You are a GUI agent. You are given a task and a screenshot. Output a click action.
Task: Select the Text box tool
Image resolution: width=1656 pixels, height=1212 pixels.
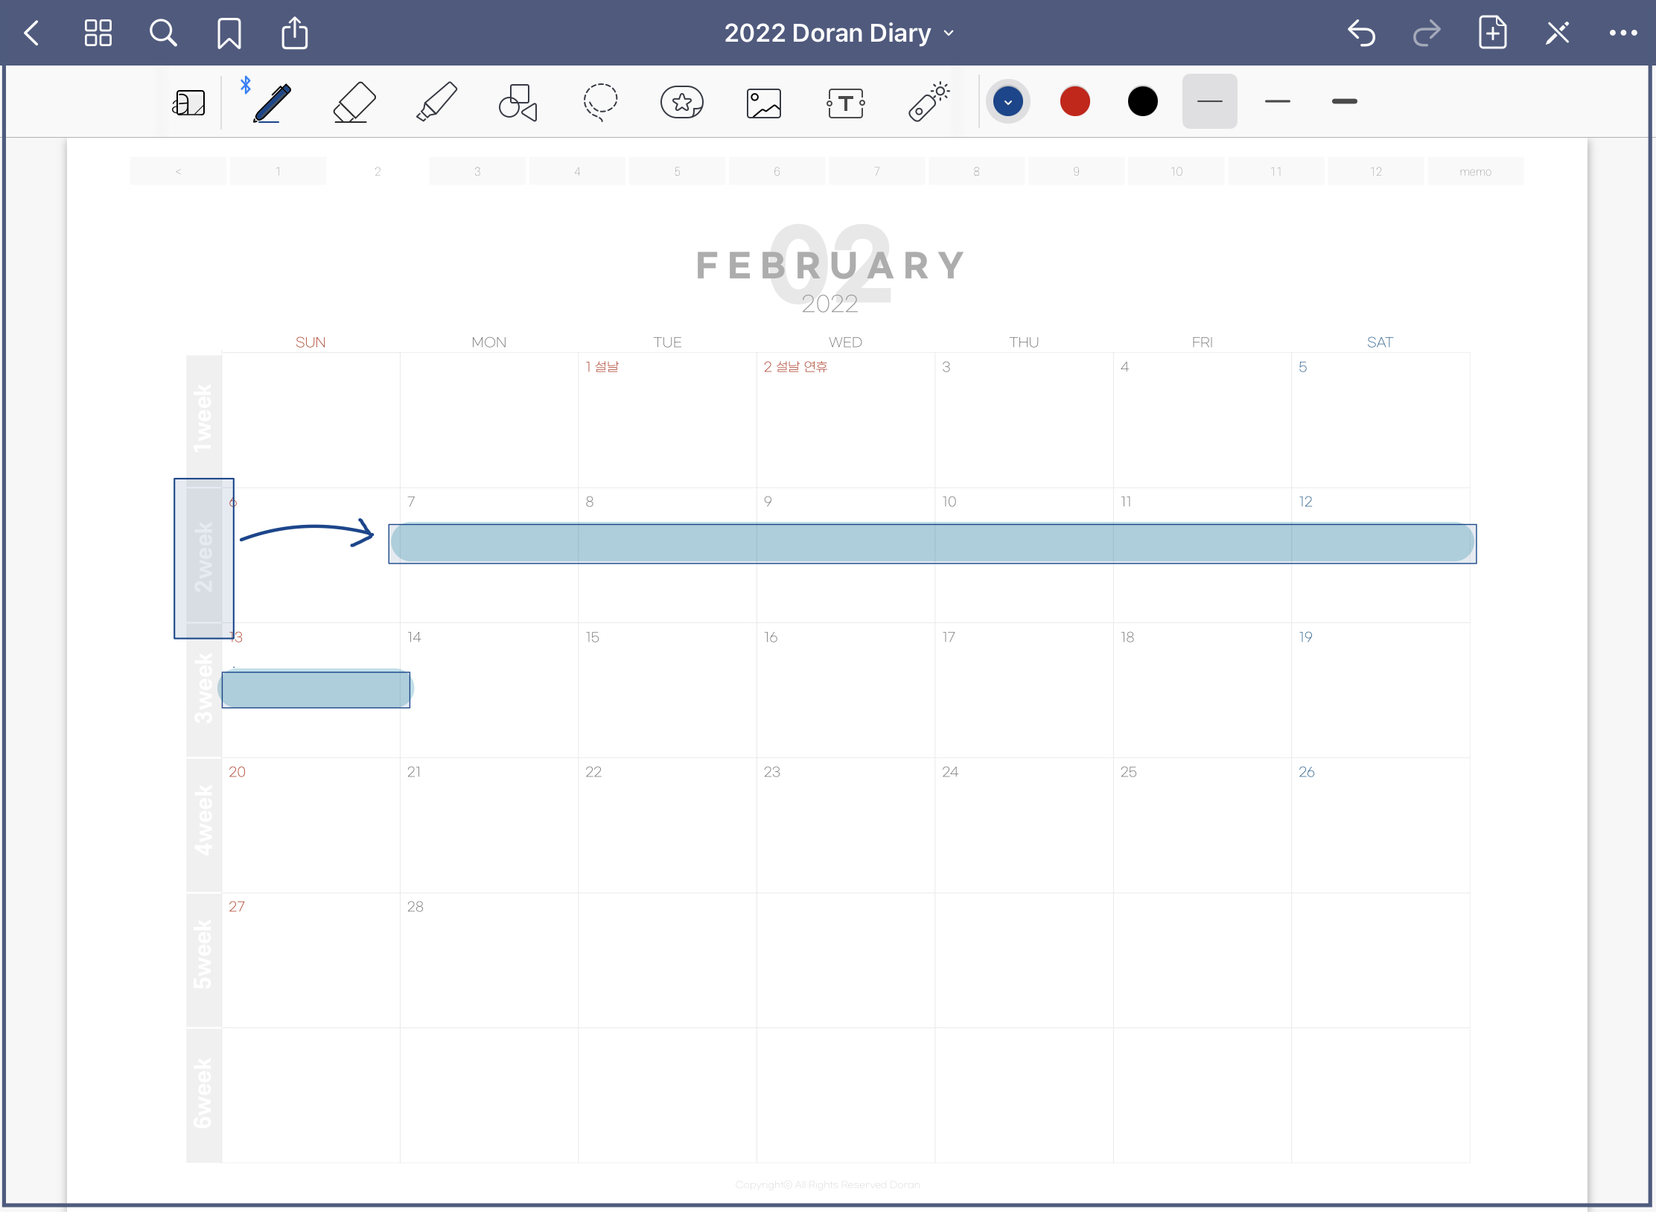(x=845, y=103)
